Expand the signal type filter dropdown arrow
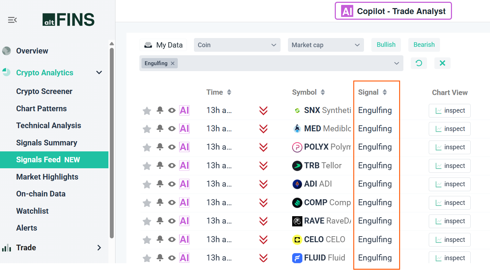 tap(397, 63)
